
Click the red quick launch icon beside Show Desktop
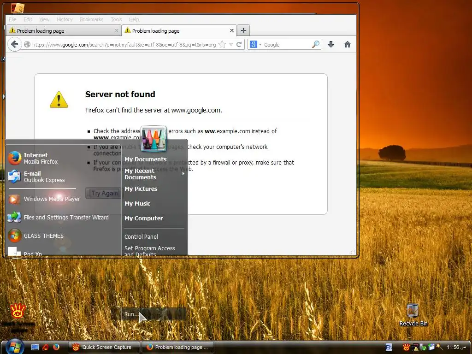click(x=46, y=347)
